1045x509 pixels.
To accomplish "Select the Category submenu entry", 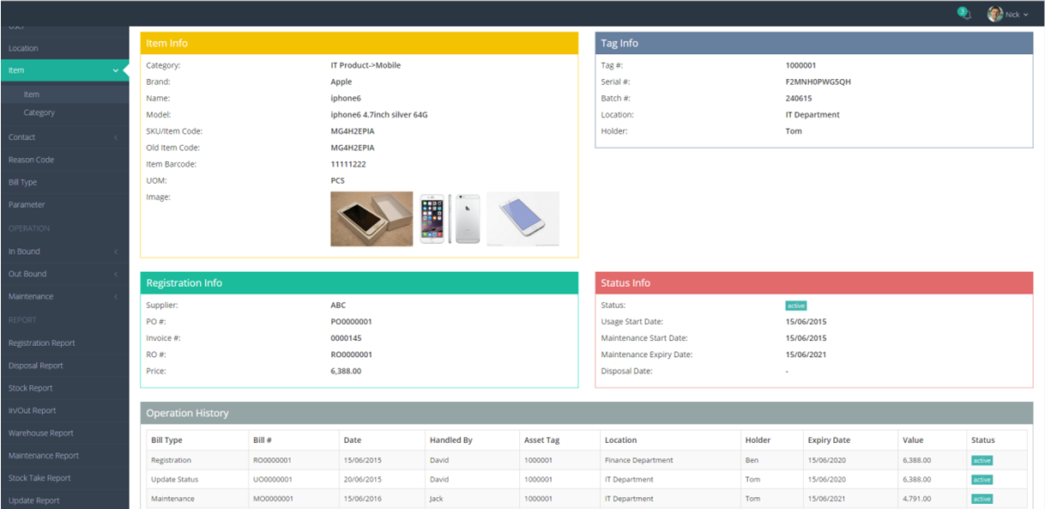I will pos(64,112).
